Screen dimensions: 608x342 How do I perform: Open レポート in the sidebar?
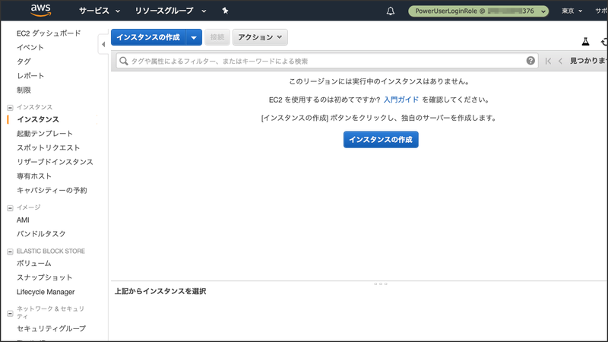(x=30, y=75)
